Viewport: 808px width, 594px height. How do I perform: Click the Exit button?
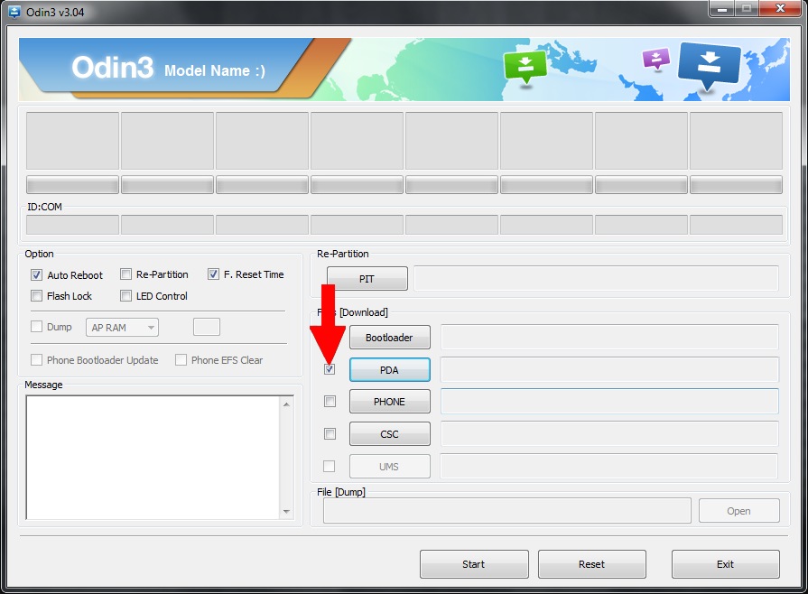click(x=726, y=564)
